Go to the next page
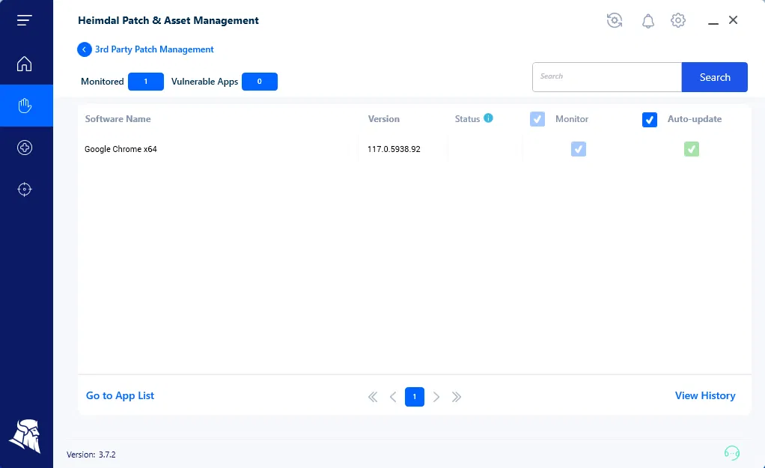The image size is (765, 468). (x=436, y=397)
